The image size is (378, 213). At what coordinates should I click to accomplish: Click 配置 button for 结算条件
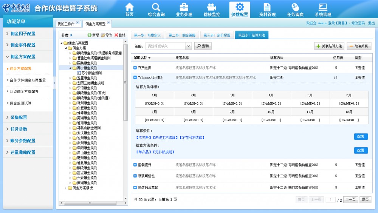click(x=361, y=136)
